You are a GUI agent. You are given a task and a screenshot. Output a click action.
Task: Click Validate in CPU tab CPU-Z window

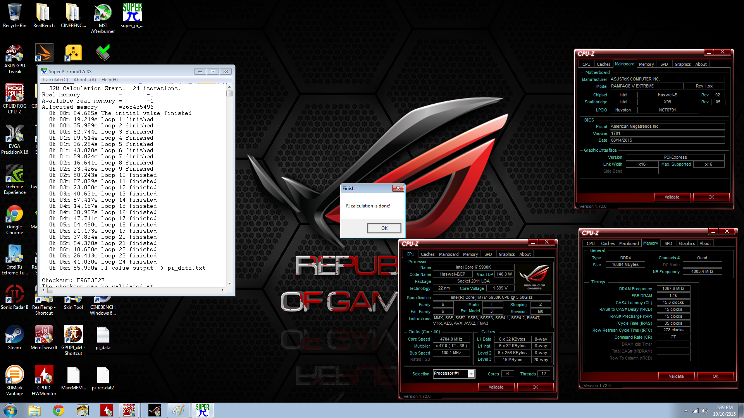pos(496,387)
